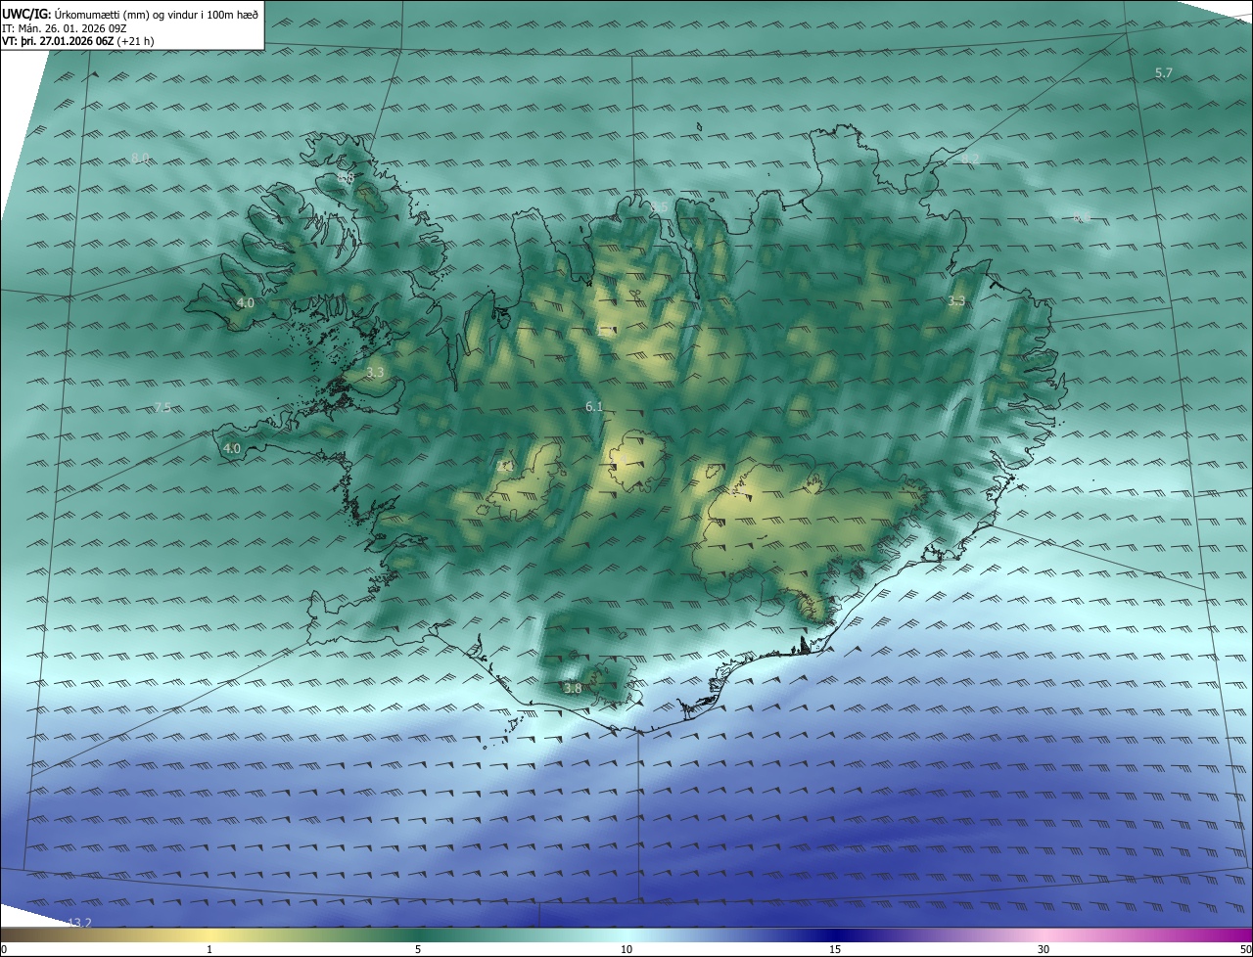Click the 10 tick on the colour scale
Screen dimensions: 1253x957
[x=626, y=949]
